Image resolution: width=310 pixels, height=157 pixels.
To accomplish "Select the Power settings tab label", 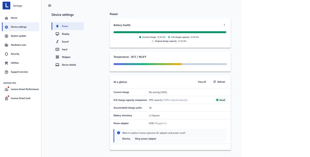I will [65, 26].
